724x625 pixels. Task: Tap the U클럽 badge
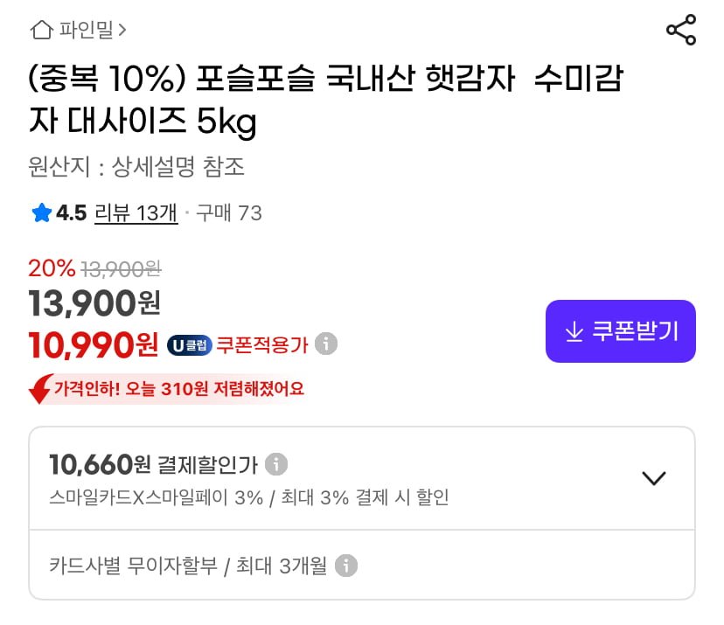point(189,345)
